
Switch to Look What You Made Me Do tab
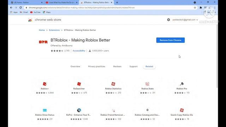point(61,2)
